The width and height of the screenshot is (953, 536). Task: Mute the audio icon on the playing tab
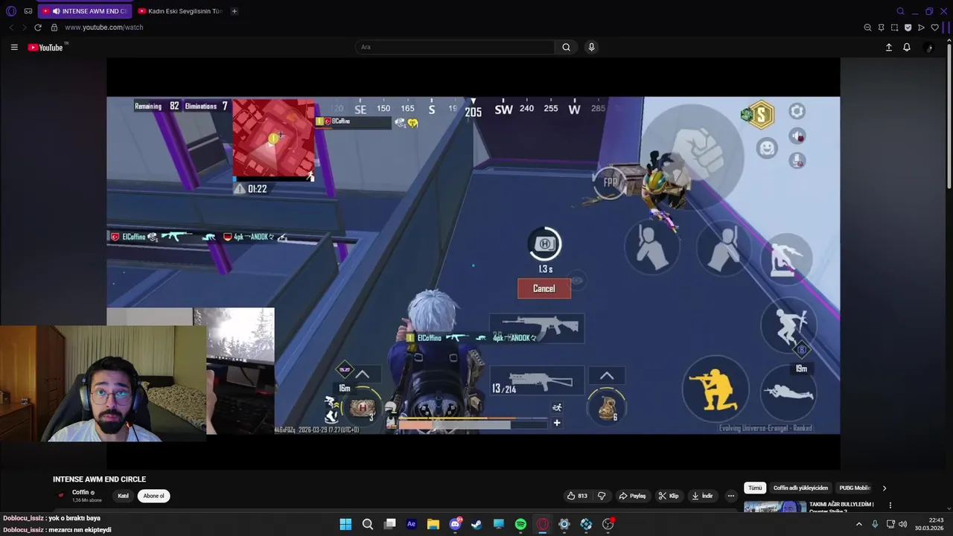(56, 11)
